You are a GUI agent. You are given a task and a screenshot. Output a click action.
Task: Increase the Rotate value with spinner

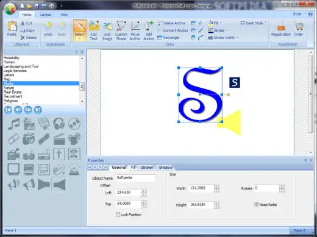coord(282,187)
